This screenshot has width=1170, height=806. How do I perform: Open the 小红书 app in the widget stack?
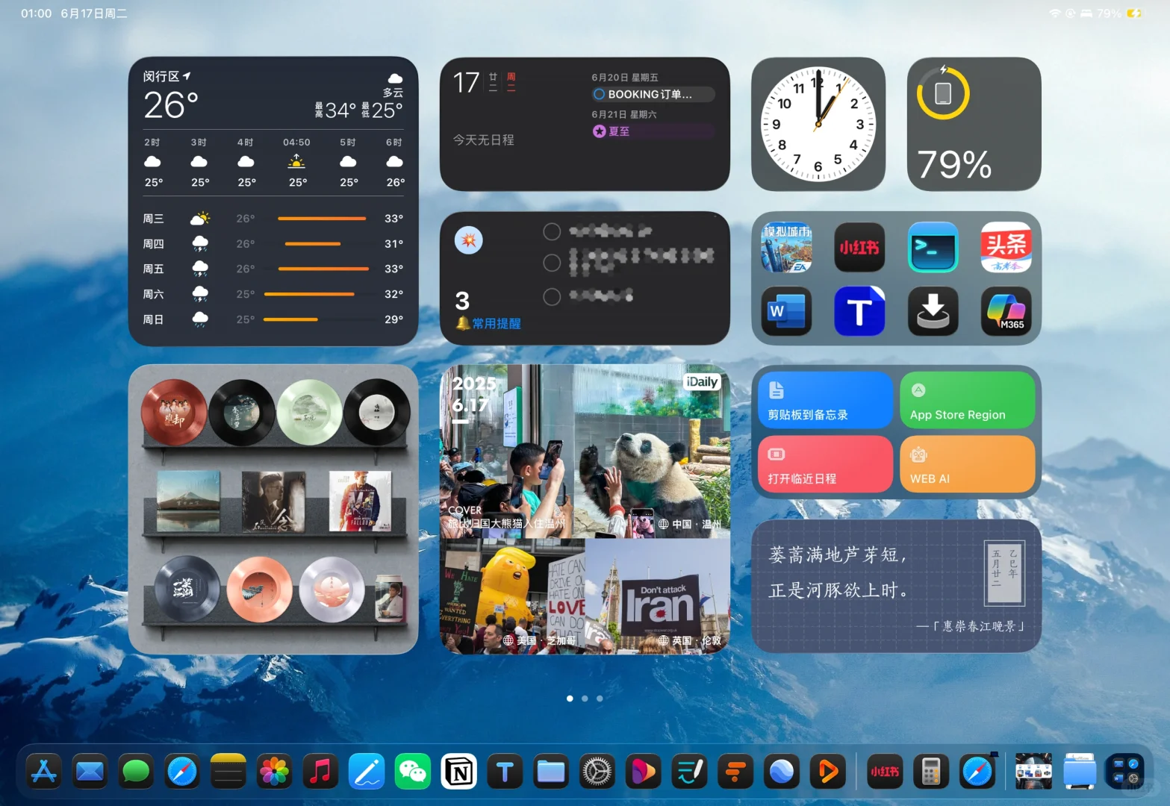click(x=859, y=247)
